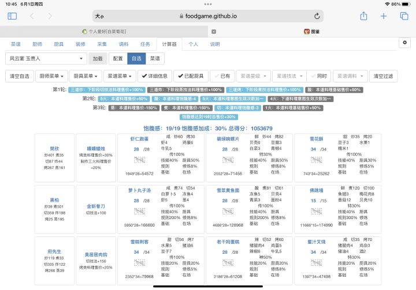Click the 清空自选 button

pyautogui.click(x=20, y=76)
